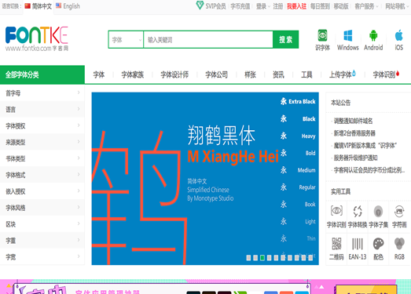Click the 翔鹤黑体 banner image
This screenshot has height=294, width=411.
205,179
